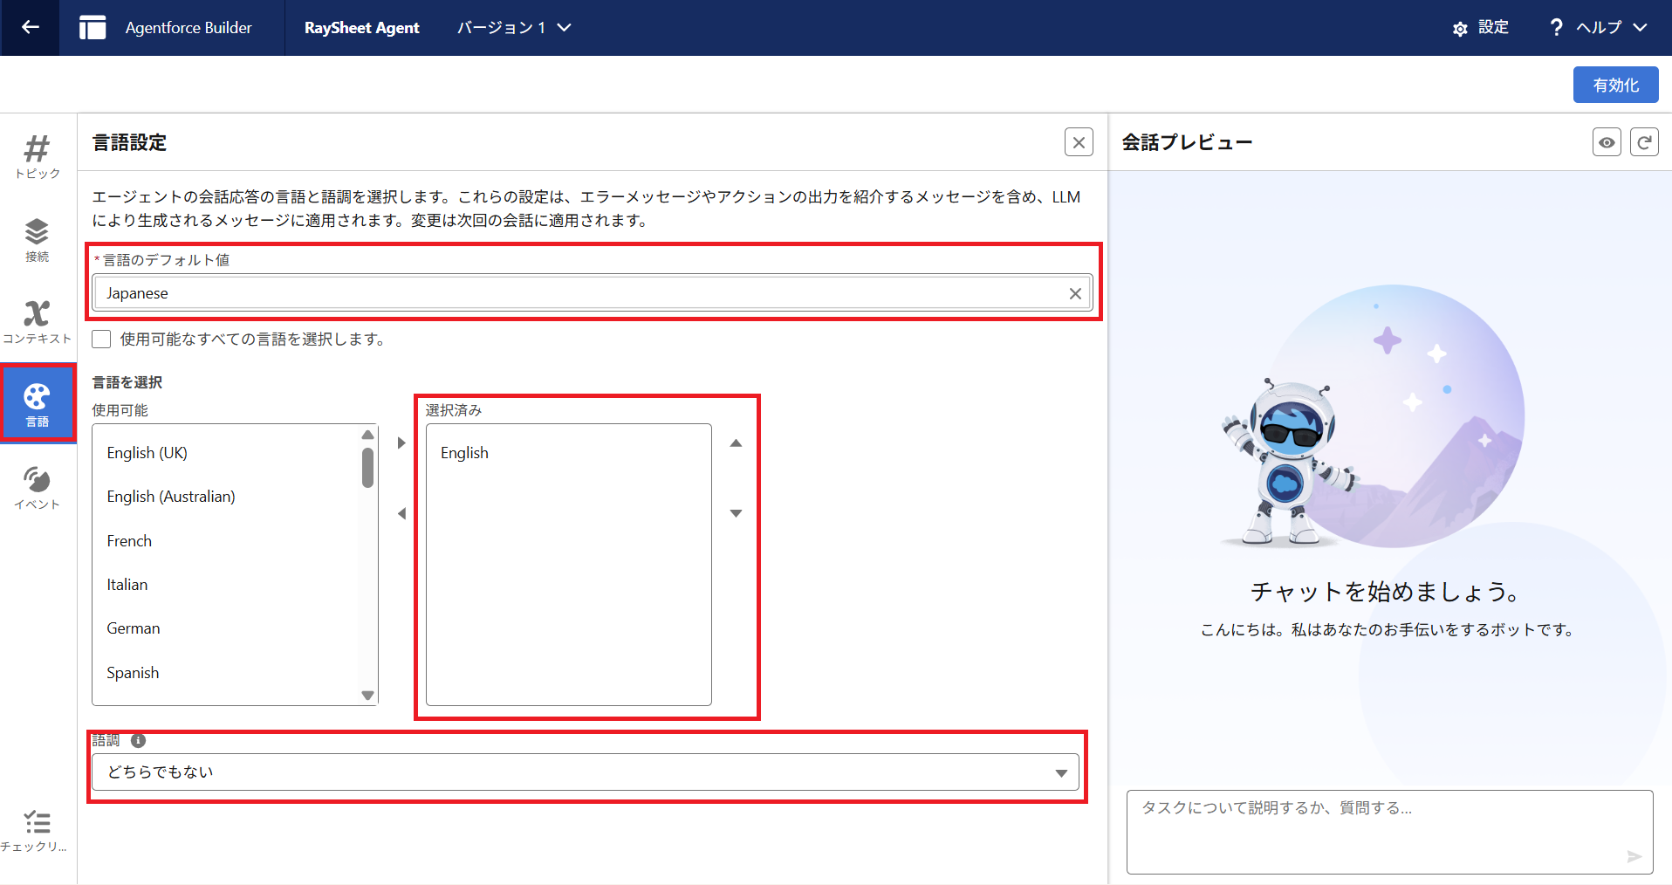Open the checklist icon in sidebar
The height and width of the screenshot is (885, 1672).
pos(37,829)
